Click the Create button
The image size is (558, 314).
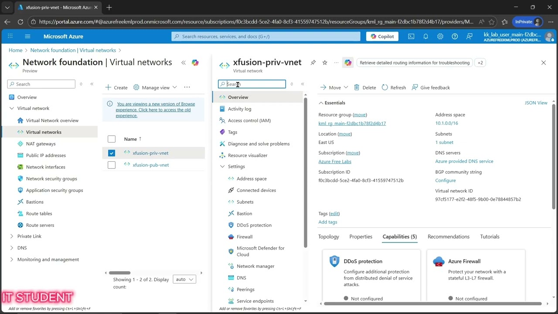click(x=116, y=88)
